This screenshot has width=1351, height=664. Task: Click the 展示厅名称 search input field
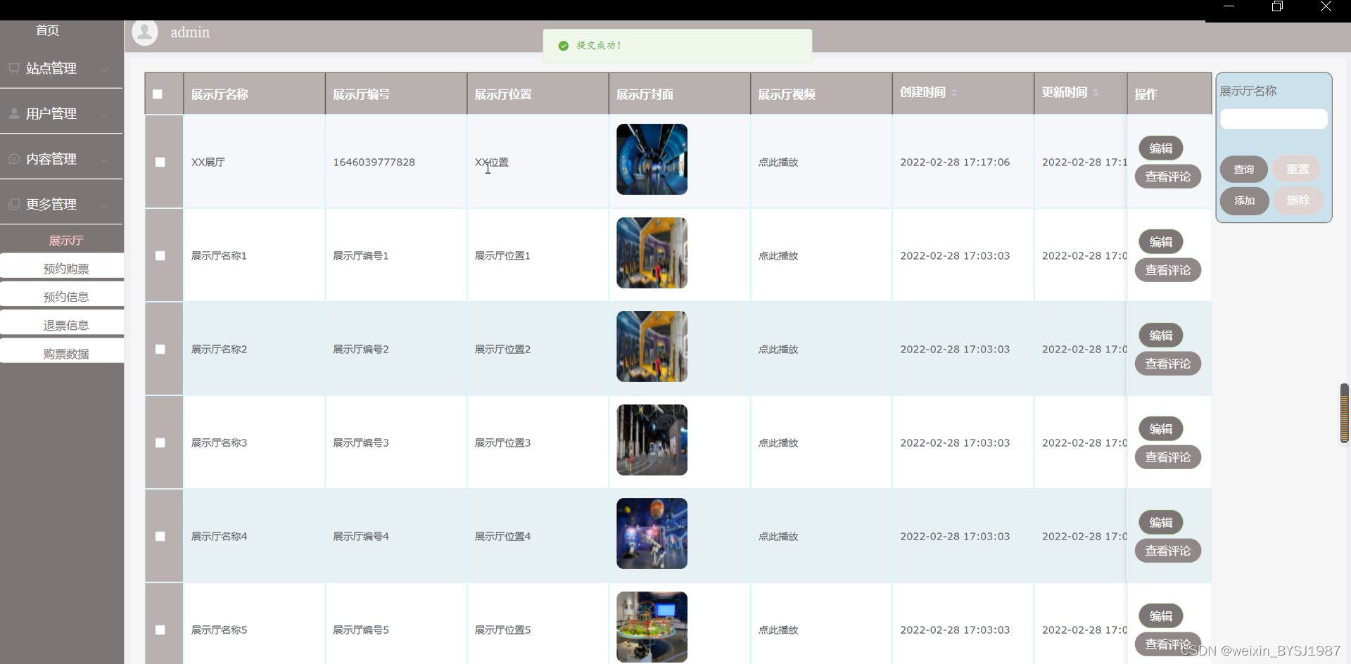pyautogui.click(x=1274, y=119)
